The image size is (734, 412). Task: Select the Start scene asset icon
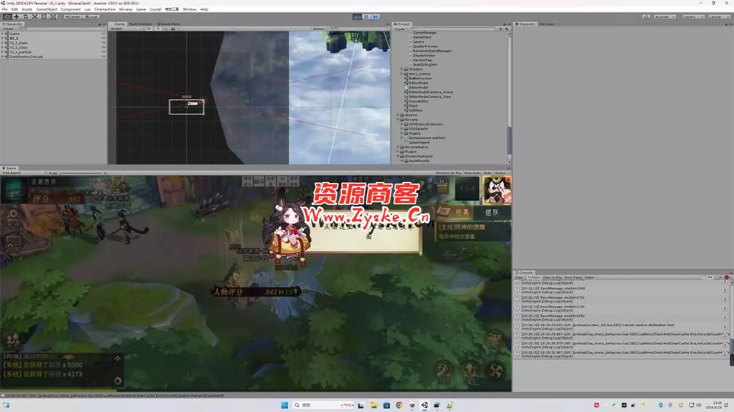[407, 106]
